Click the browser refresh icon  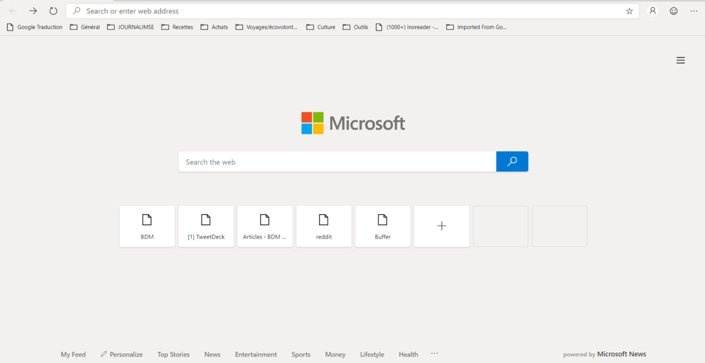(53, 11)
